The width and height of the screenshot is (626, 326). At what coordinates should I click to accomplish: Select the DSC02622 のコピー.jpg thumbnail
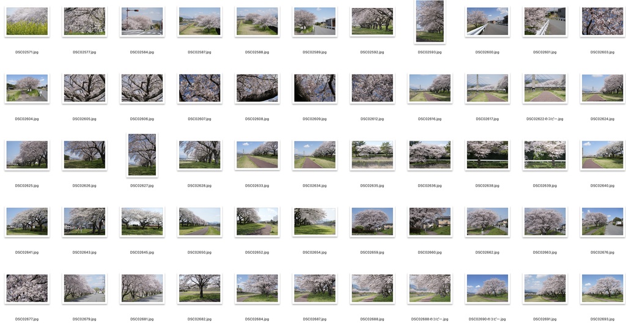tap(545, 88)
